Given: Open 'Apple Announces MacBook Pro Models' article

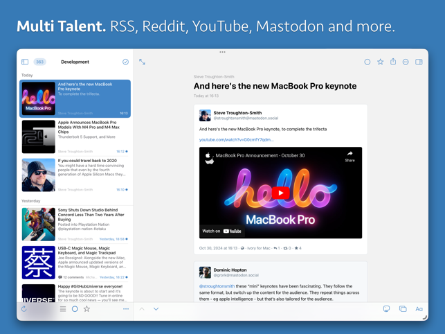Looking at the screenshot, I should (75, 137).
